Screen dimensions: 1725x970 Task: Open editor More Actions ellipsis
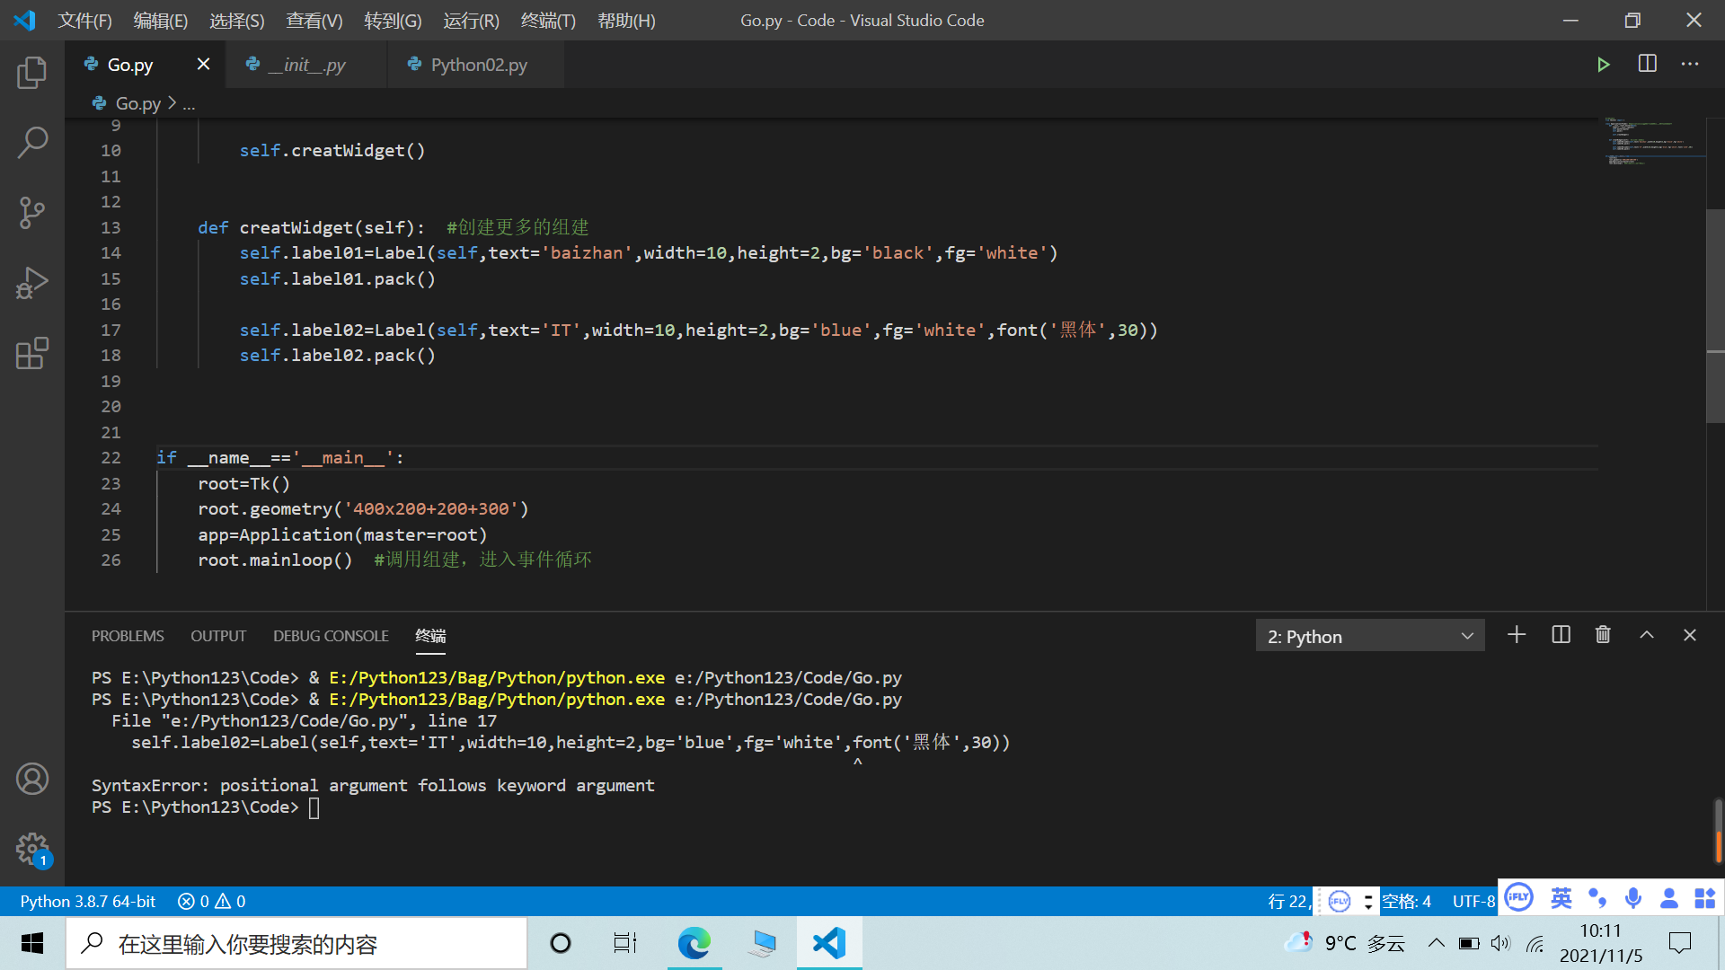tap(1690, 65)
